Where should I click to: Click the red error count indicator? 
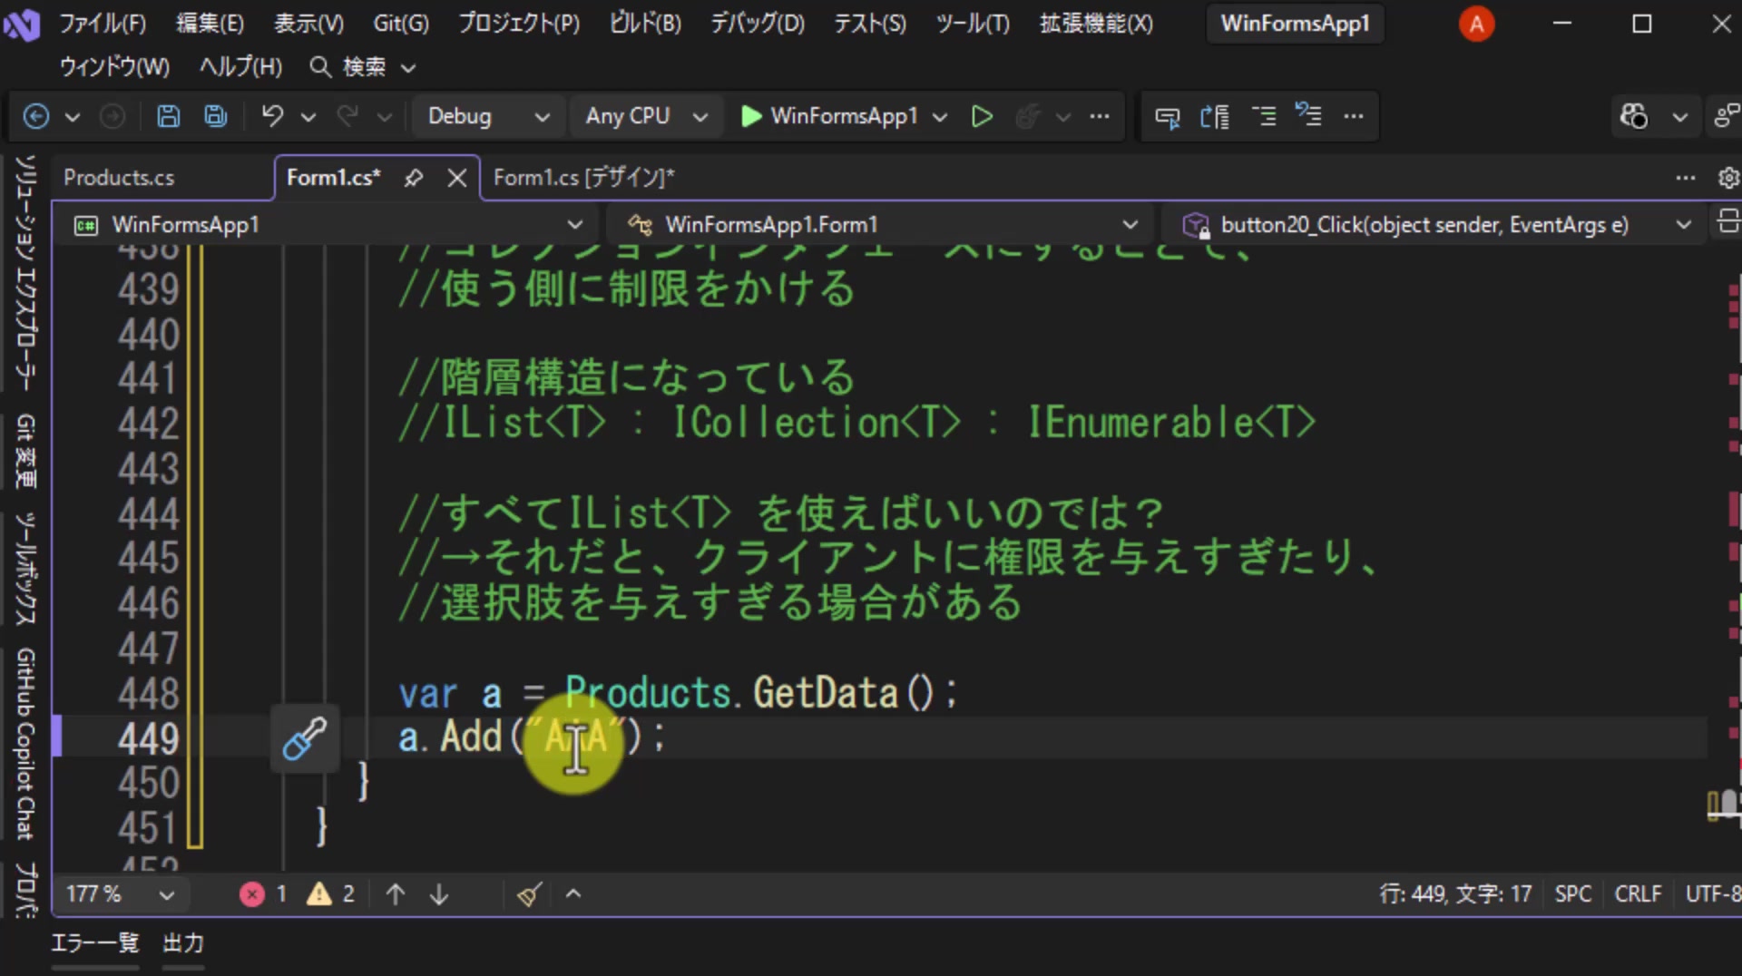tap(263, 894)
